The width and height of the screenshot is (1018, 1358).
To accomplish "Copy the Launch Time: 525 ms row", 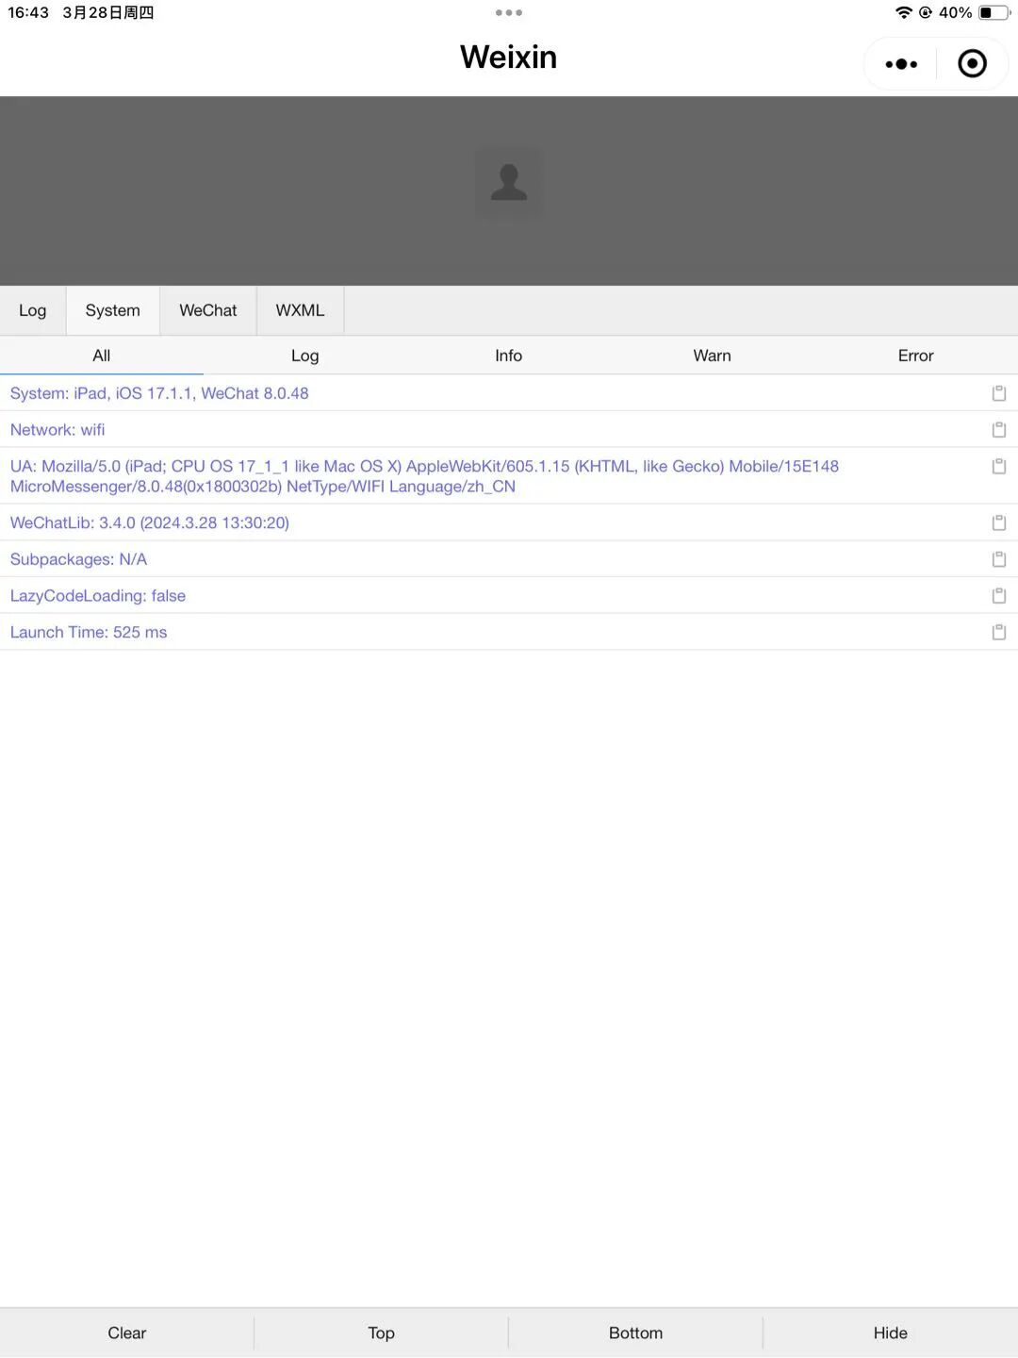I will click(999, 632).
